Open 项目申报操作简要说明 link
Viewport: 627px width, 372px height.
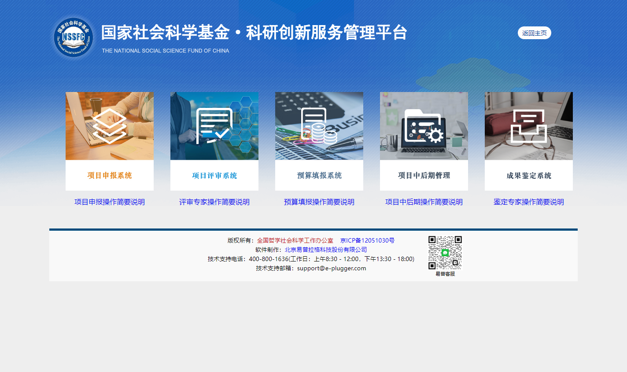coord(110,202)
